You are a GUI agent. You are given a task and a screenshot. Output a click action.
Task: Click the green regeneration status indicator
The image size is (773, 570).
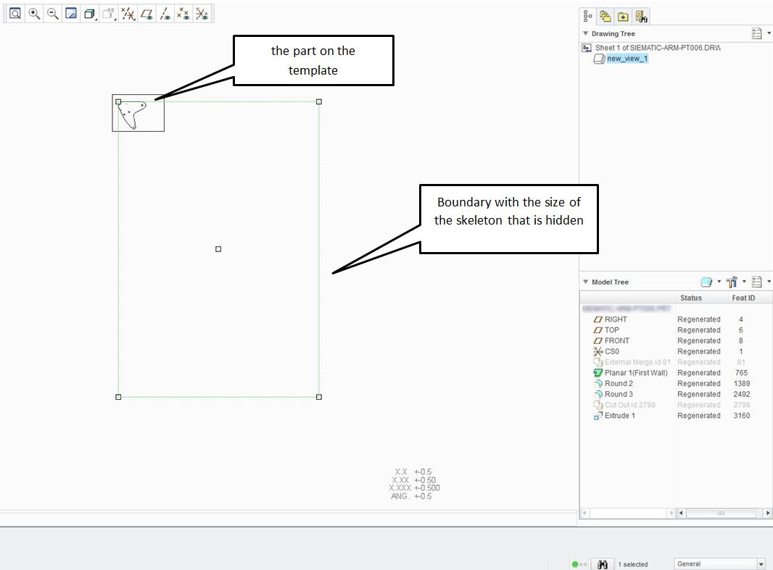(575, 565)
